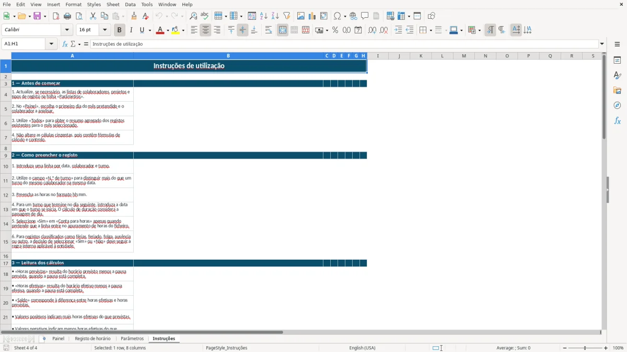
Task: Open the highlighting color dropdown arrow
Action: click(x=183, y=30)
